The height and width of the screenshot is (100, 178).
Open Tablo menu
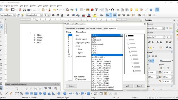tap(40, 6)
